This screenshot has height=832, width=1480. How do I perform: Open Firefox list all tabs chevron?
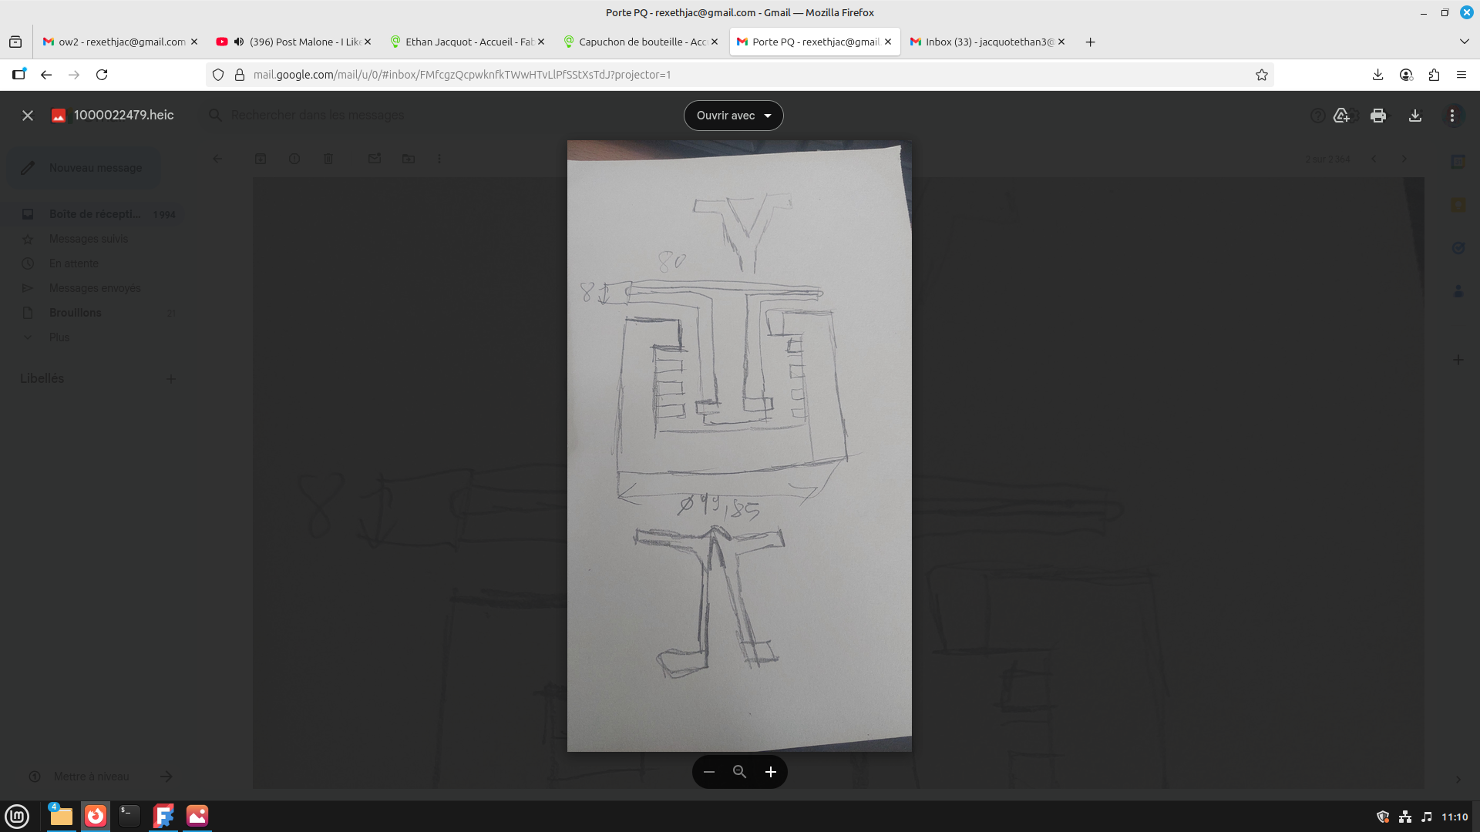click(1464, 42)
